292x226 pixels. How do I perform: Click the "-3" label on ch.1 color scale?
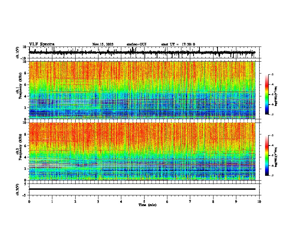272,74
